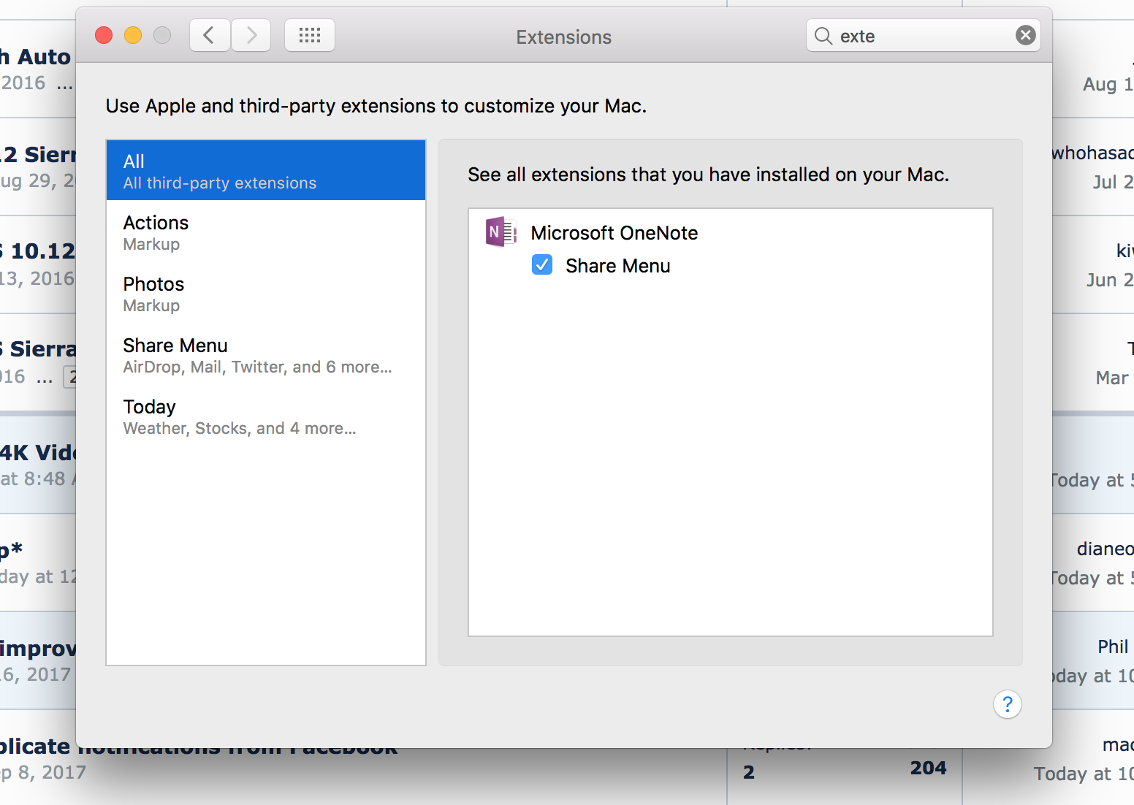This screenshot has height=805, width=1134.
Task: Click reply count 204 in background page
Action: [928, 768]
